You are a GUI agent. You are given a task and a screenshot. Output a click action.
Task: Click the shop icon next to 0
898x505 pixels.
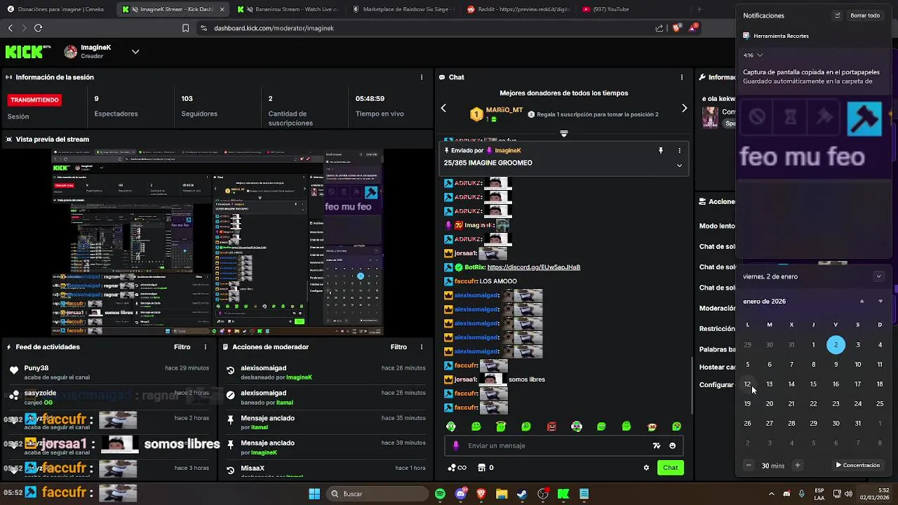[x=481, y=468]
